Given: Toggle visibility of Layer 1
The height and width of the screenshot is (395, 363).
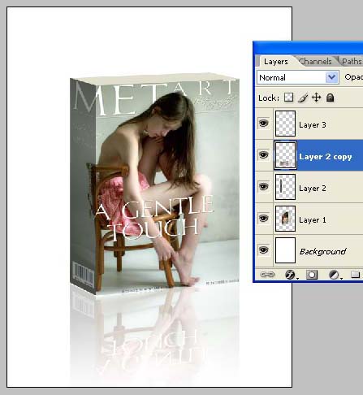Looking at the screenshot, I should coord(264,219).
